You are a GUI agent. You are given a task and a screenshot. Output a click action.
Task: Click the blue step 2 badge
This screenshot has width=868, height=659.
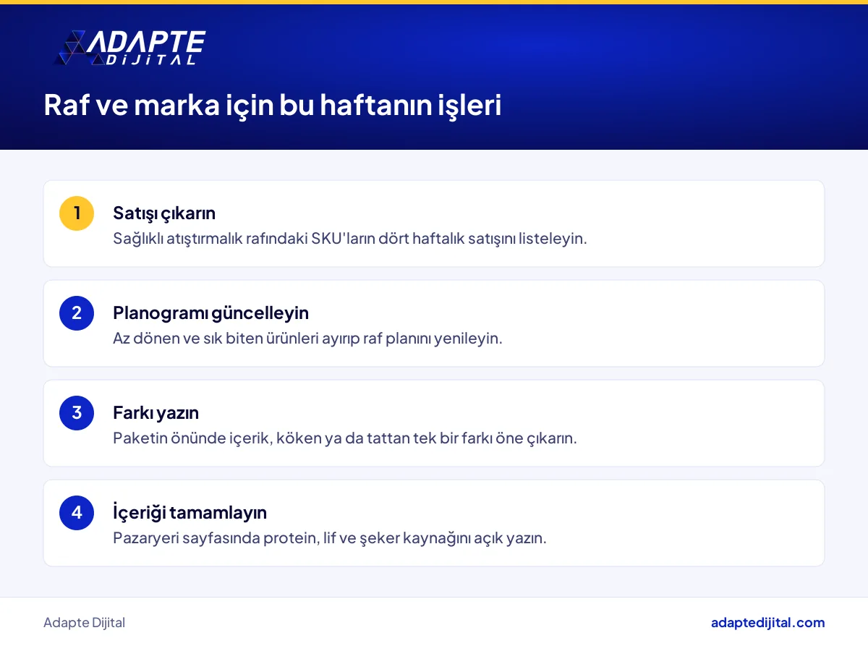tap(77, 313)
